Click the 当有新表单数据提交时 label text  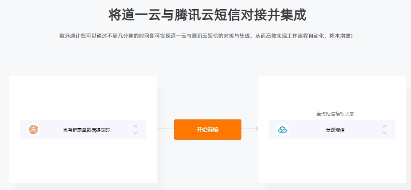(86, 130)
